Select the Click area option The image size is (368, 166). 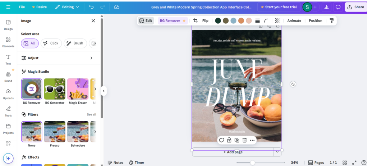(51, 43)
